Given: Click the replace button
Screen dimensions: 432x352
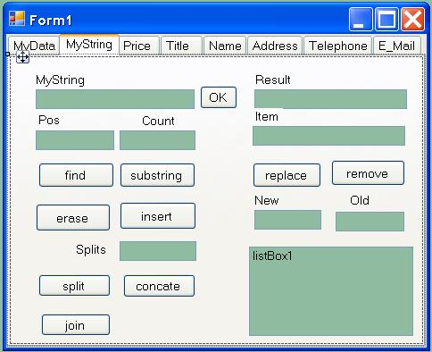Looking at the screenshot, I should (287, 175).
